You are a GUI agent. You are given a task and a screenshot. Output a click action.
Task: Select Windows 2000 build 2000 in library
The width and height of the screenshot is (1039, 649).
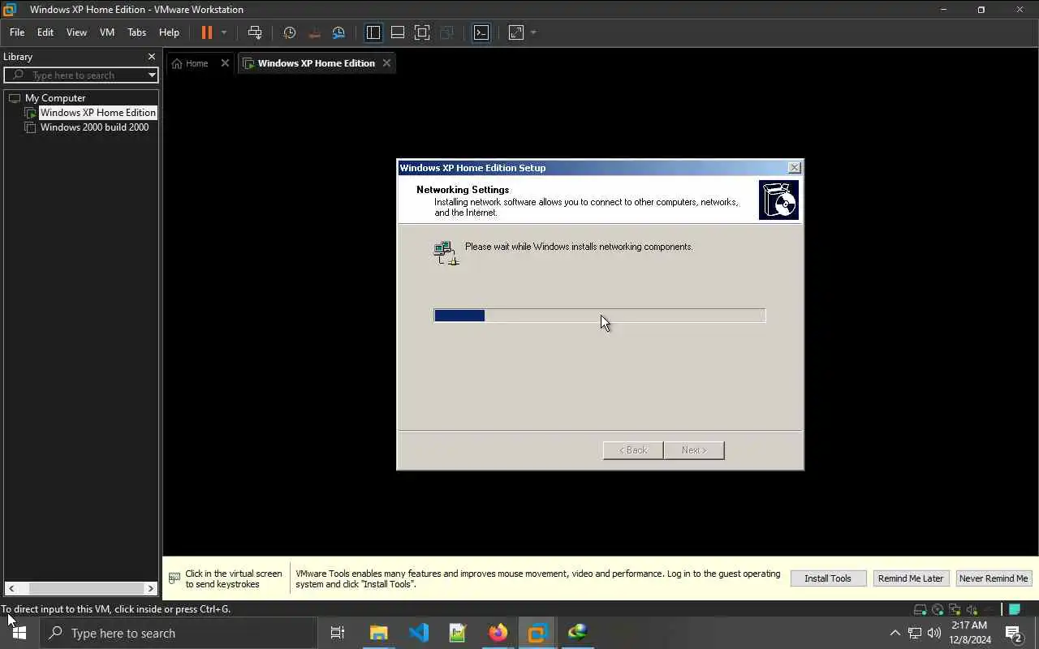[94, 127]
